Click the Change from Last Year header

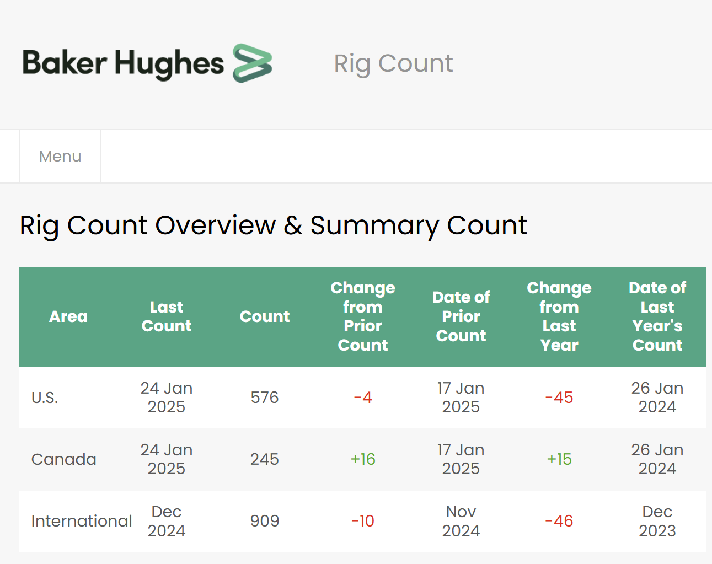[559, 316]
